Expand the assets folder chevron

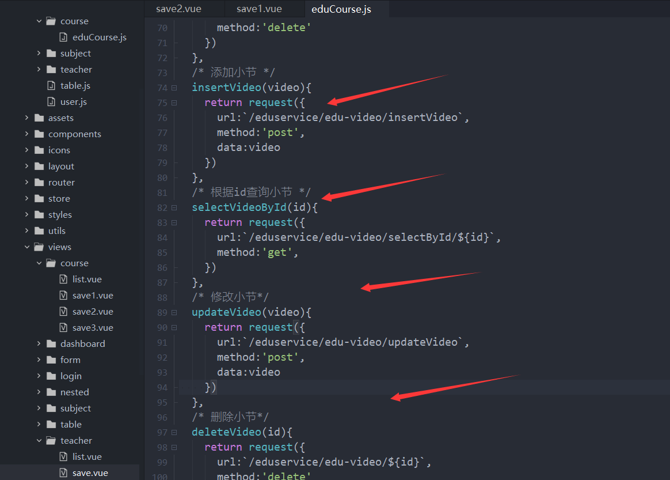click(x=27, y=118)
